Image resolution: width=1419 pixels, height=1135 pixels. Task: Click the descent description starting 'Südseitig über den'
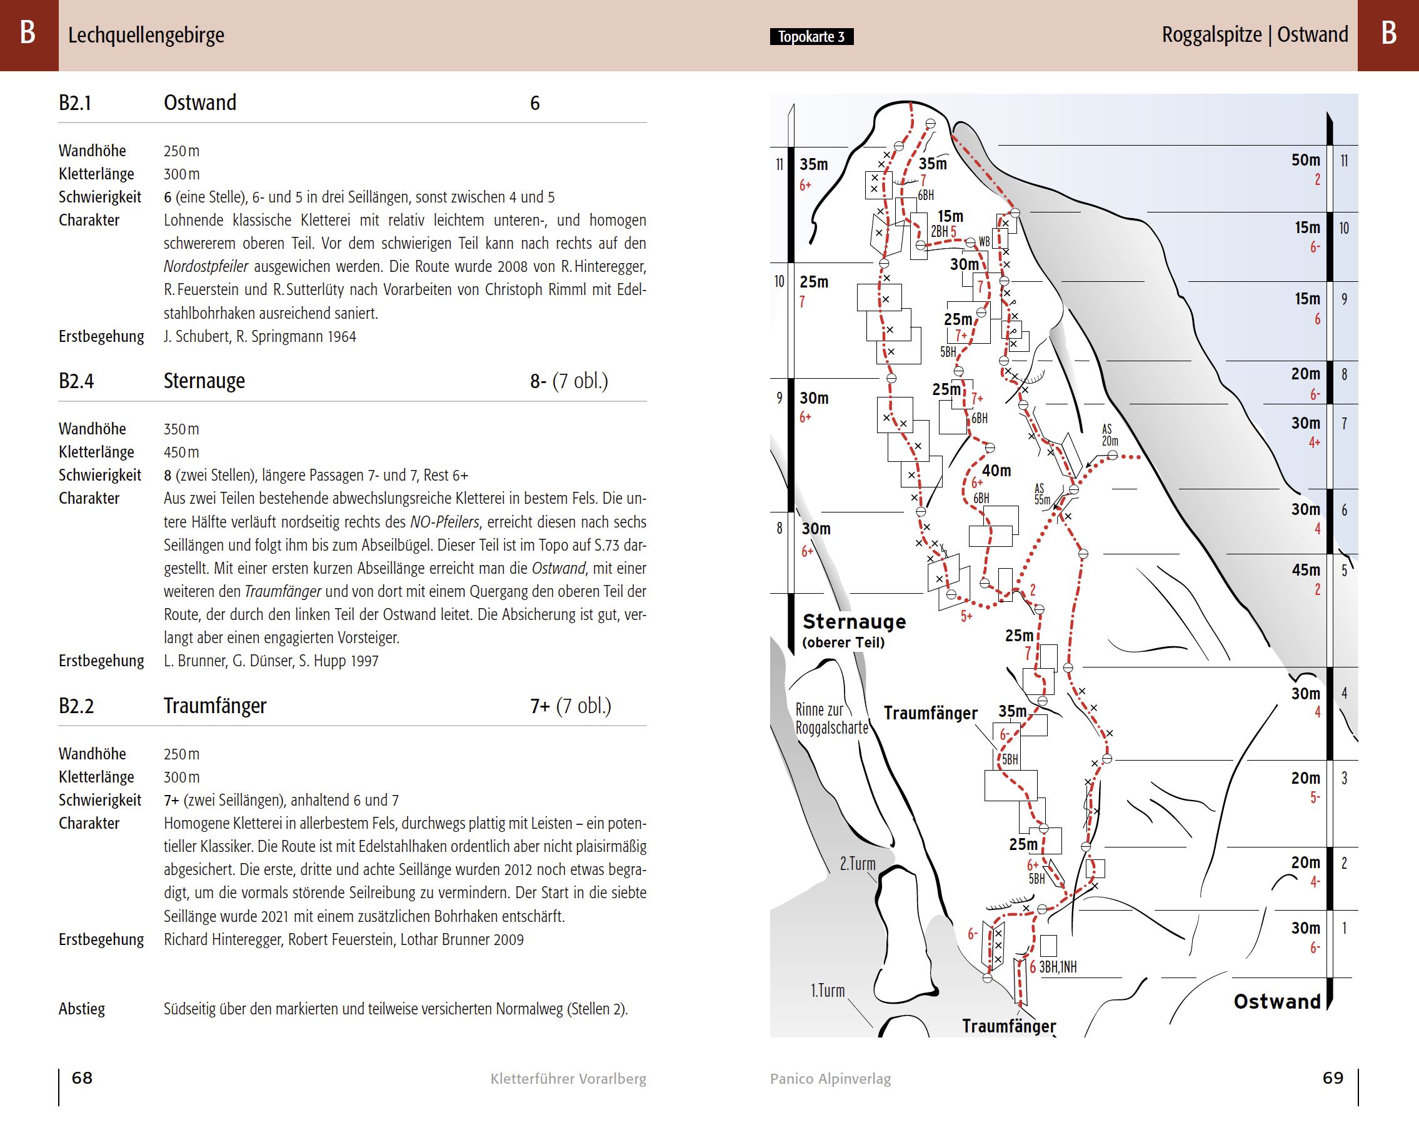(396, 1009)
